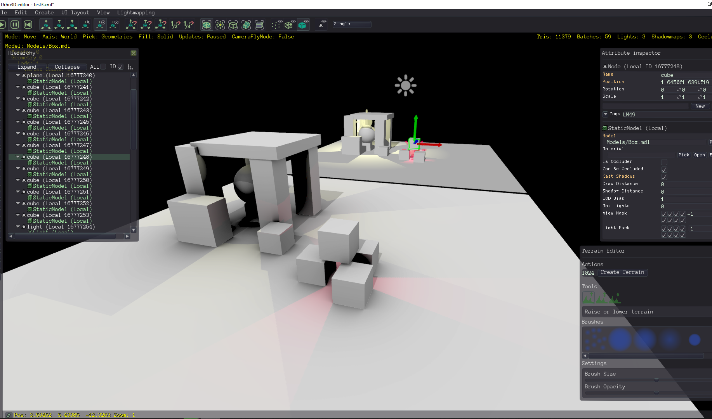Click the revert on pause rewind icon
Screen dimensions: 712x419
[x=28, y=25]
